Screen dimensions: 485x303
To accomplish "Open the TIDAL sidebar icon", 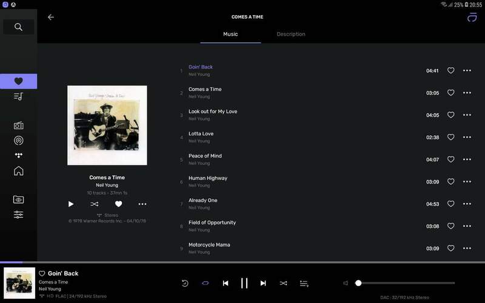I will [x=19, y=155].
